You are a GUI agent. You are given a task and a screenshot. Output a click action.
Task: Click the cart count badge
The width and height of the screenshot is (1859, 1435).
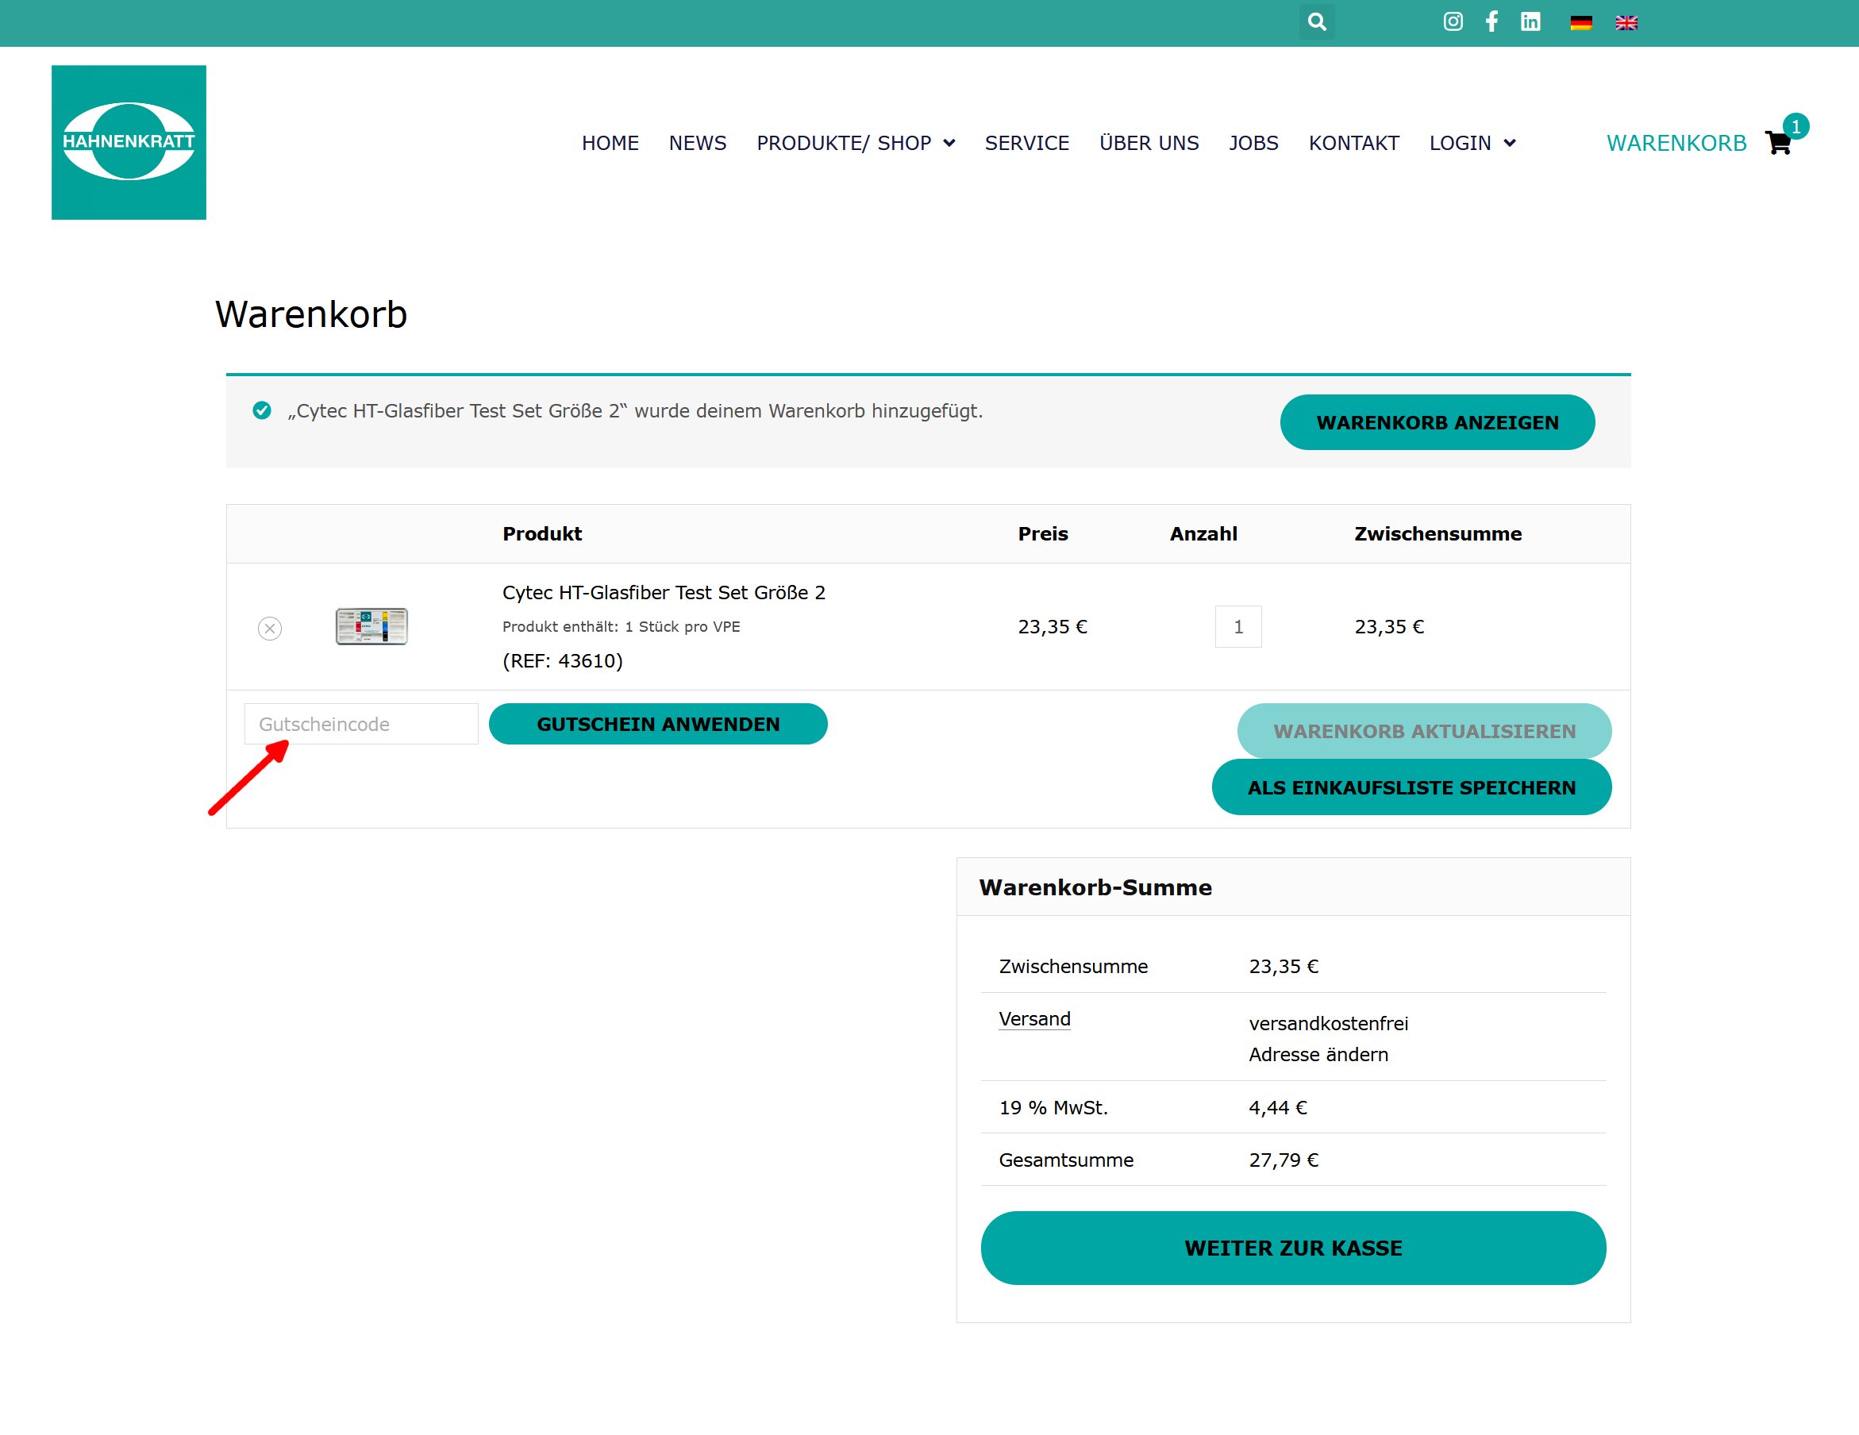click(x=1796, y=127)
